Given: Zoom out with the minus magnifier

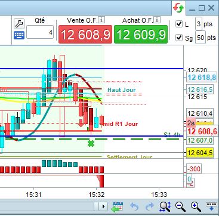Looking at the screenshot, I should click(180, 206).
